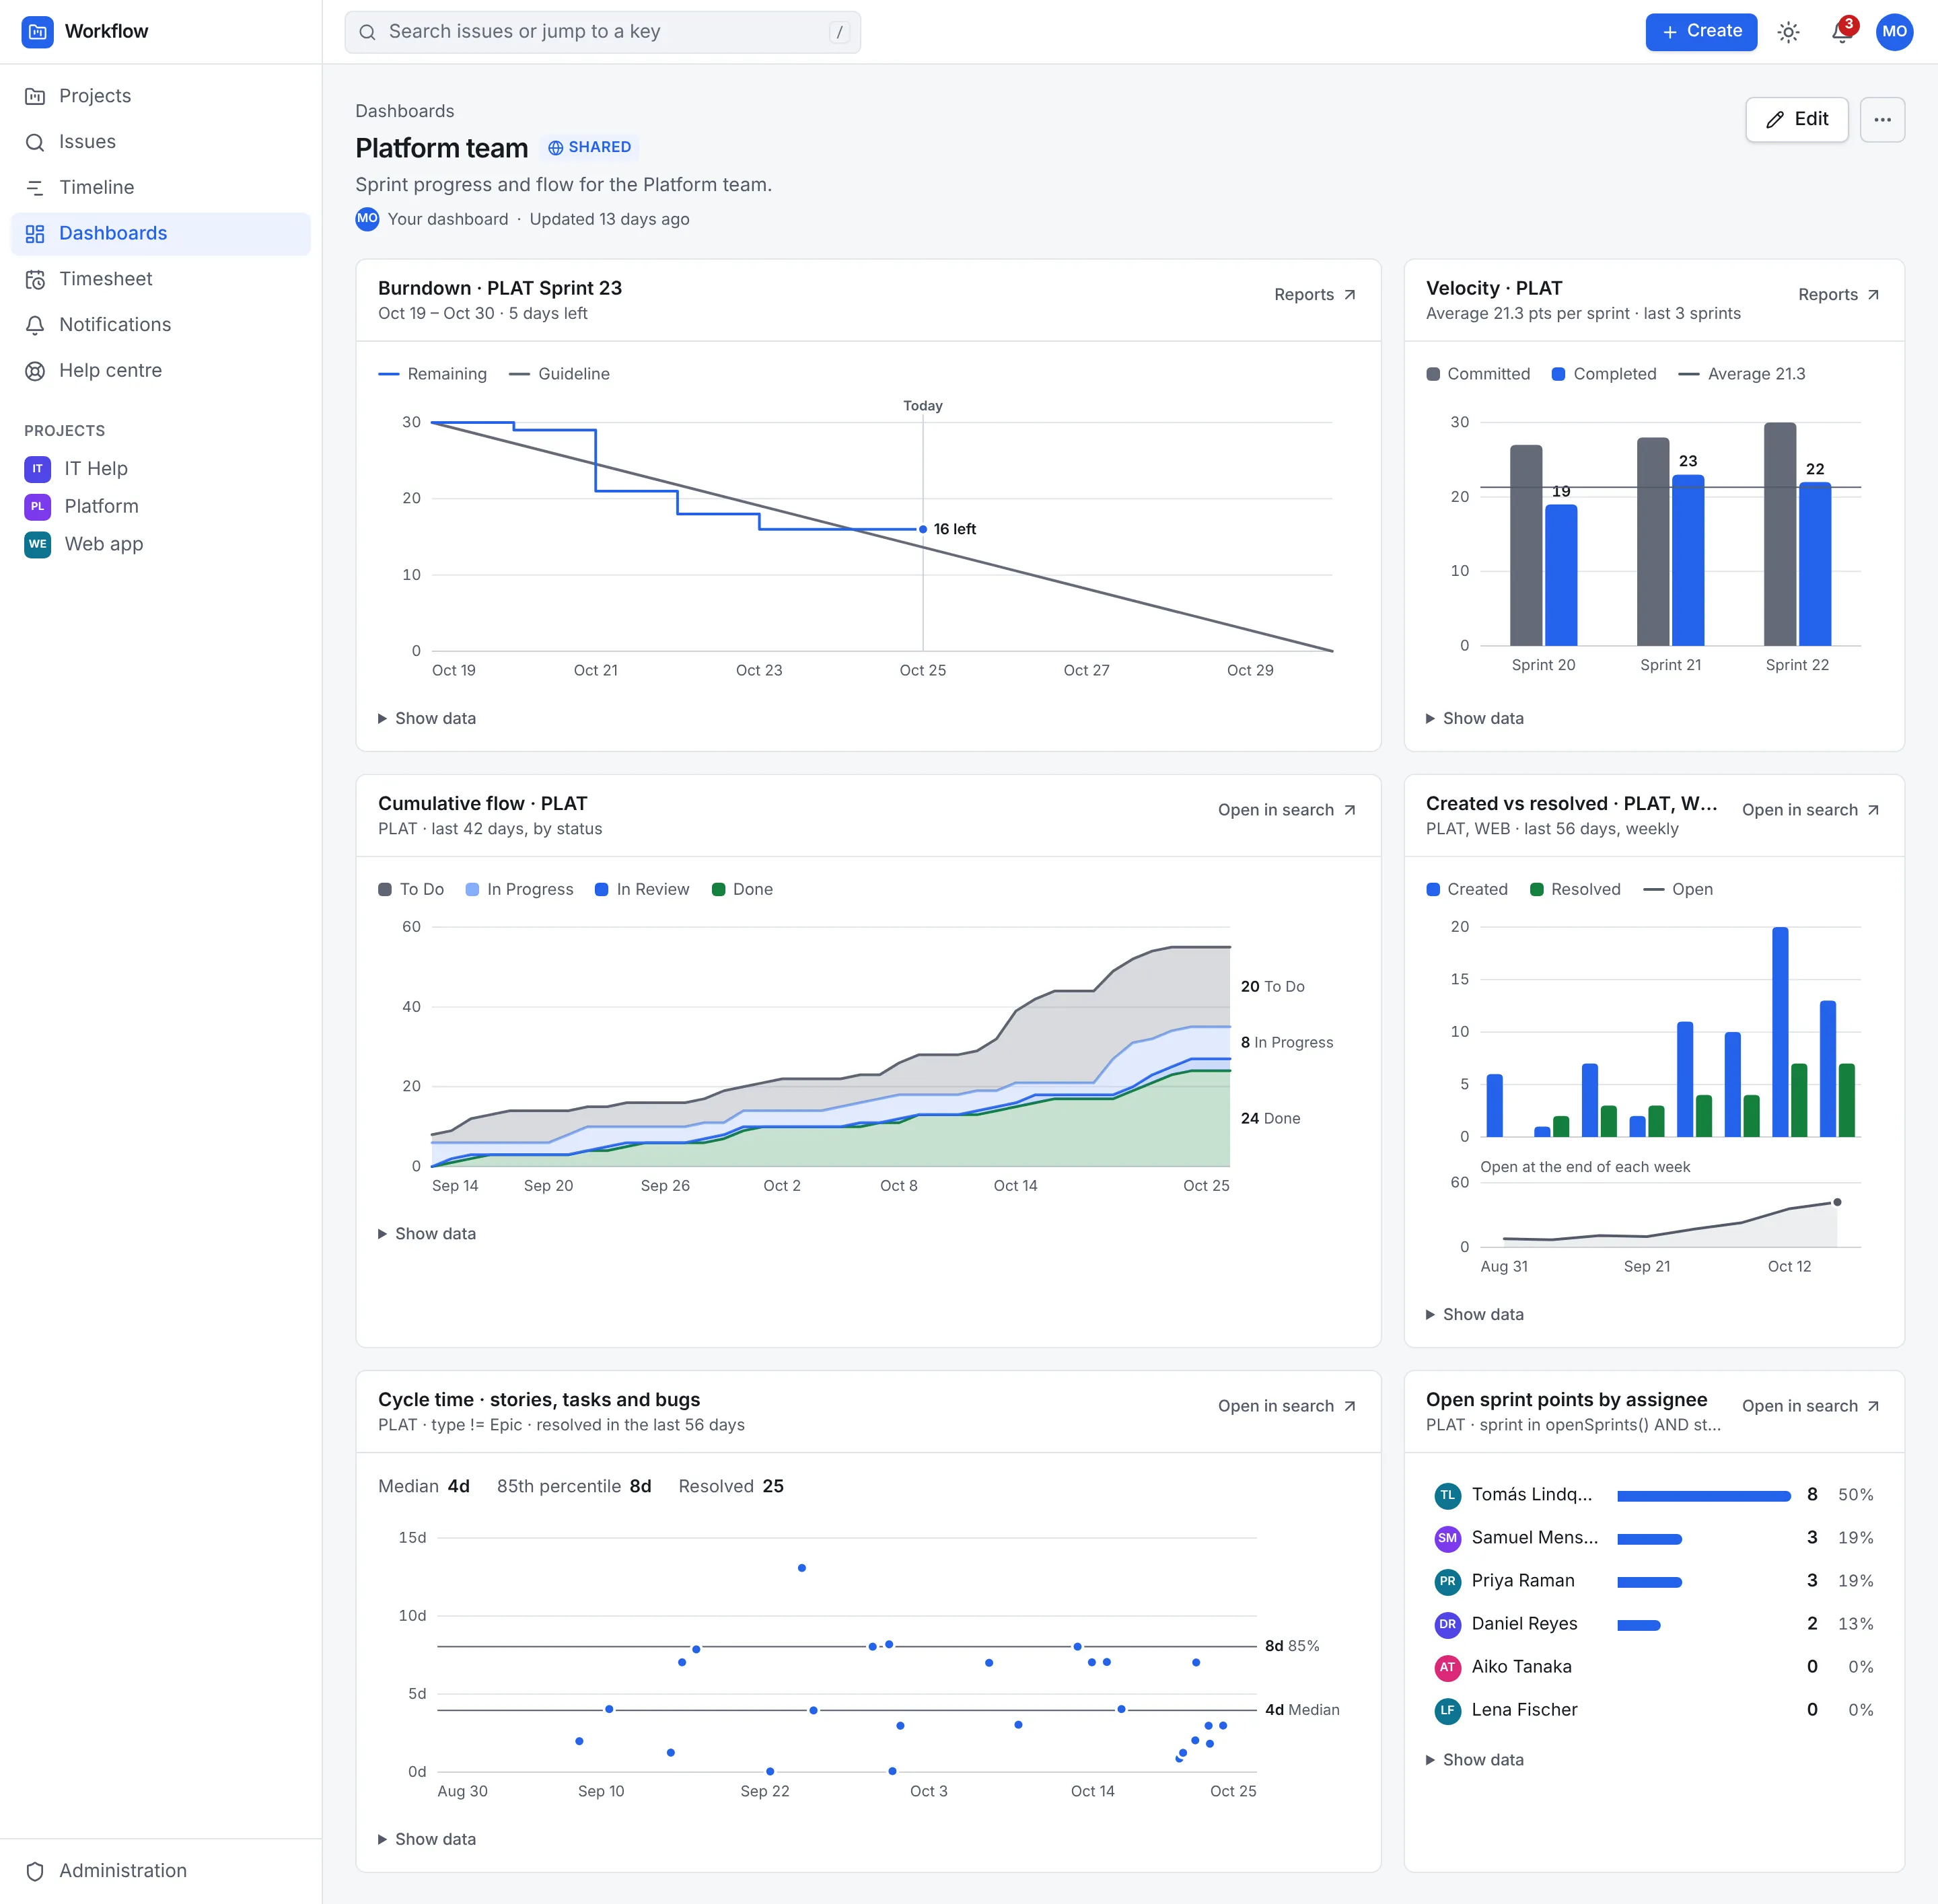Click the 16 left burndown data point
Image resolution: width=1938 pixels, height=1904 pixels.
(922, 529)
